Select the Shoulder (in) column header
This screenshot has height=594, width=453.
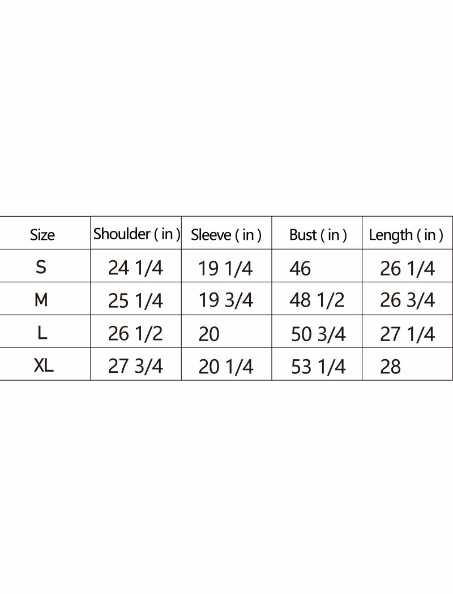(x=136, y=234)
